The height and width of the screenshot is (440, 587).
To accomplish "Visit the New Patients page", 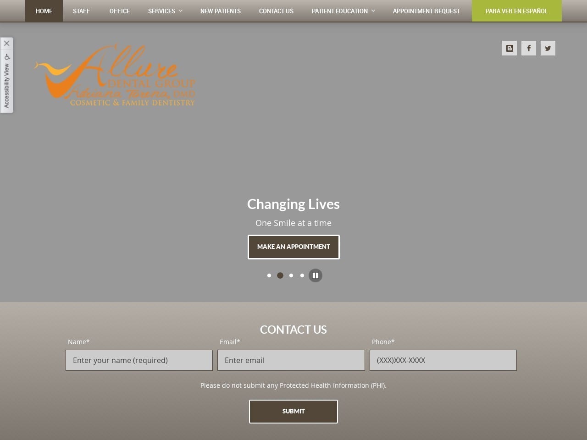I will point(221,11).
